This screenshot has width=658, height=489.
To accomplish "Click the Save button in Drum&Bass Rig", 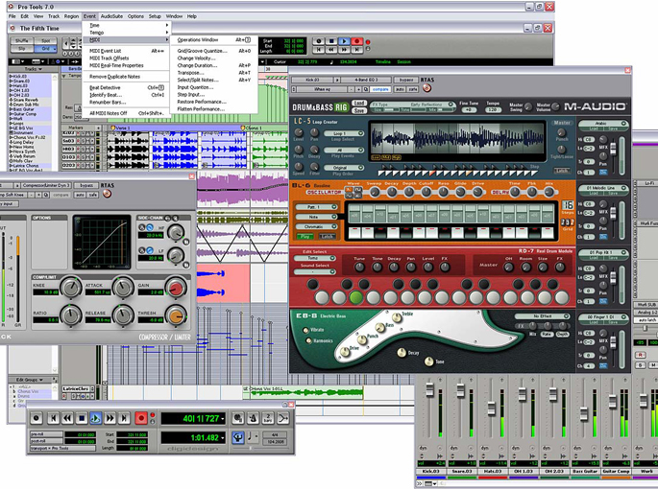I will click(359, 110).
